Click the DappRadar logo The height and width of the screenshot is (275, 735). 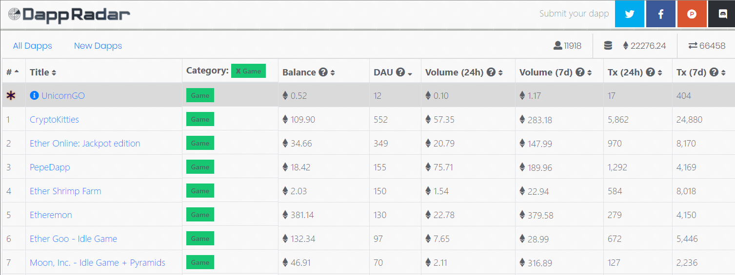point(69,14)
